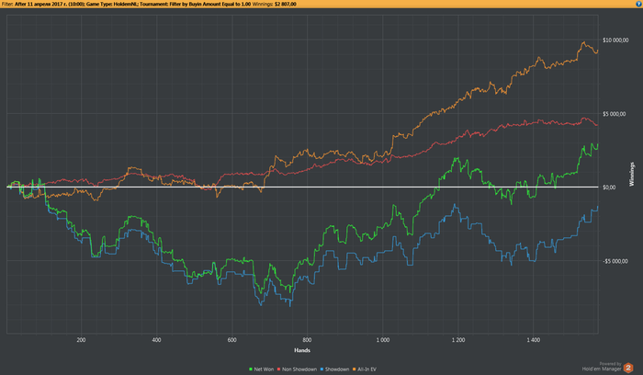Click the 600 hands x-axis tick label

click(232, 340)
